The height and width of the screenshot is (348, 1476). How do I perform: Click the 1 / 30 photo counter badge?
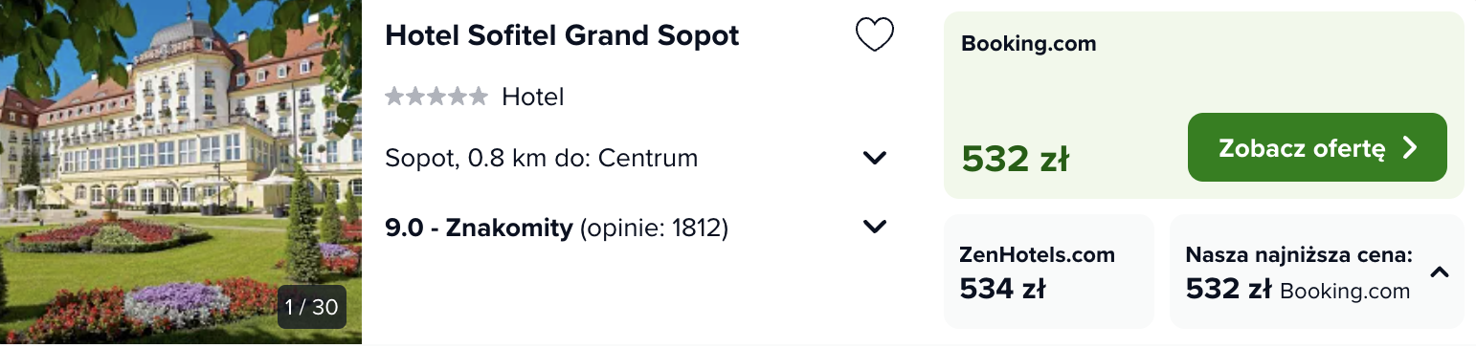pyautogui.click(x=312, y=307)
